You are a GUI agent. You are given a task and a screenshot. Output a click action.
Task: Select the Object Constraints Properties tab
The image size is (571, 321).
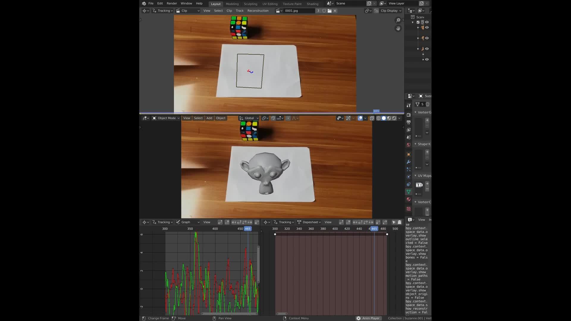click(408, 184)
